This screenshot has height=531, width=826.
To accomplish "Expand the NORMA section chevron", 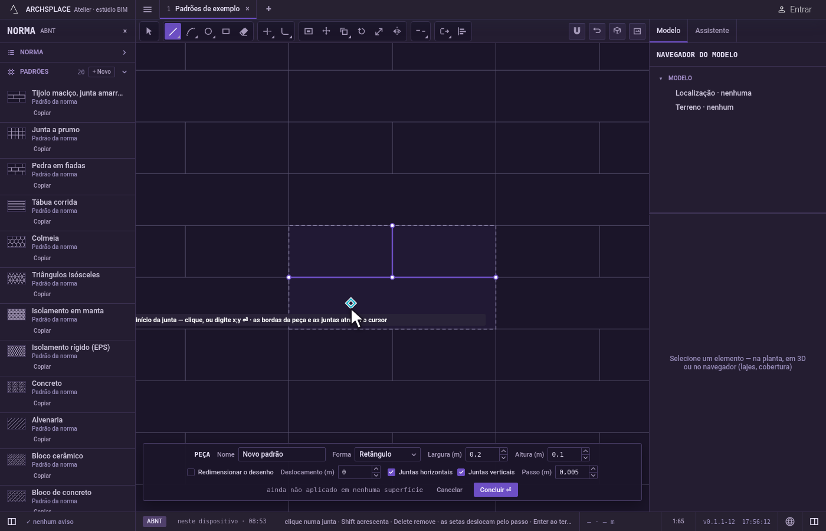I will [124, 53].
